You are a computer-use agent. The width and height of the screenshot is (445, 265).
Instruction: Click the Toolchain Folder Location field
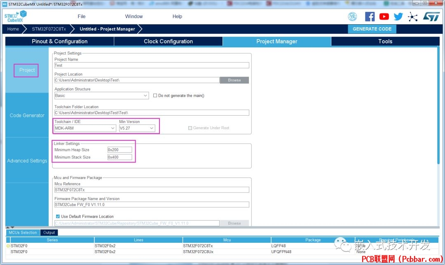(x=152, y=112)
